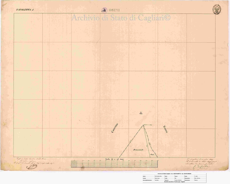
Task: Click the handwritten Cagliari 1849 date note
Action: (x=199, y=159)
